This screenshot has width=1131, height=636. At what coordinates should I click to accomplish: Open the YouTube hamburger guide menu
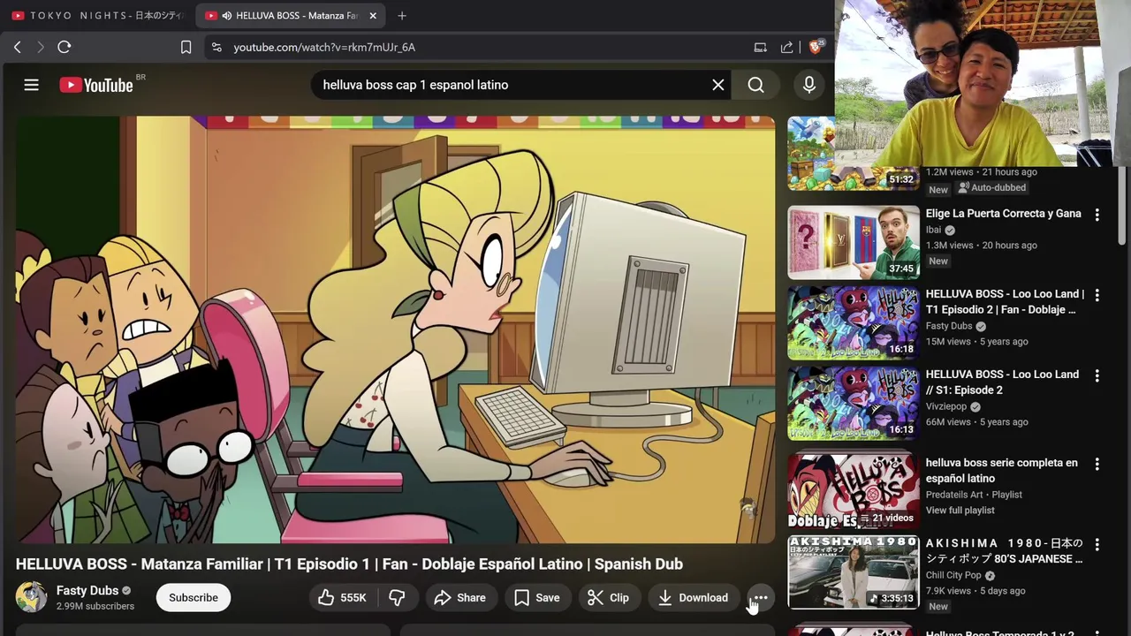pos(31,85)
